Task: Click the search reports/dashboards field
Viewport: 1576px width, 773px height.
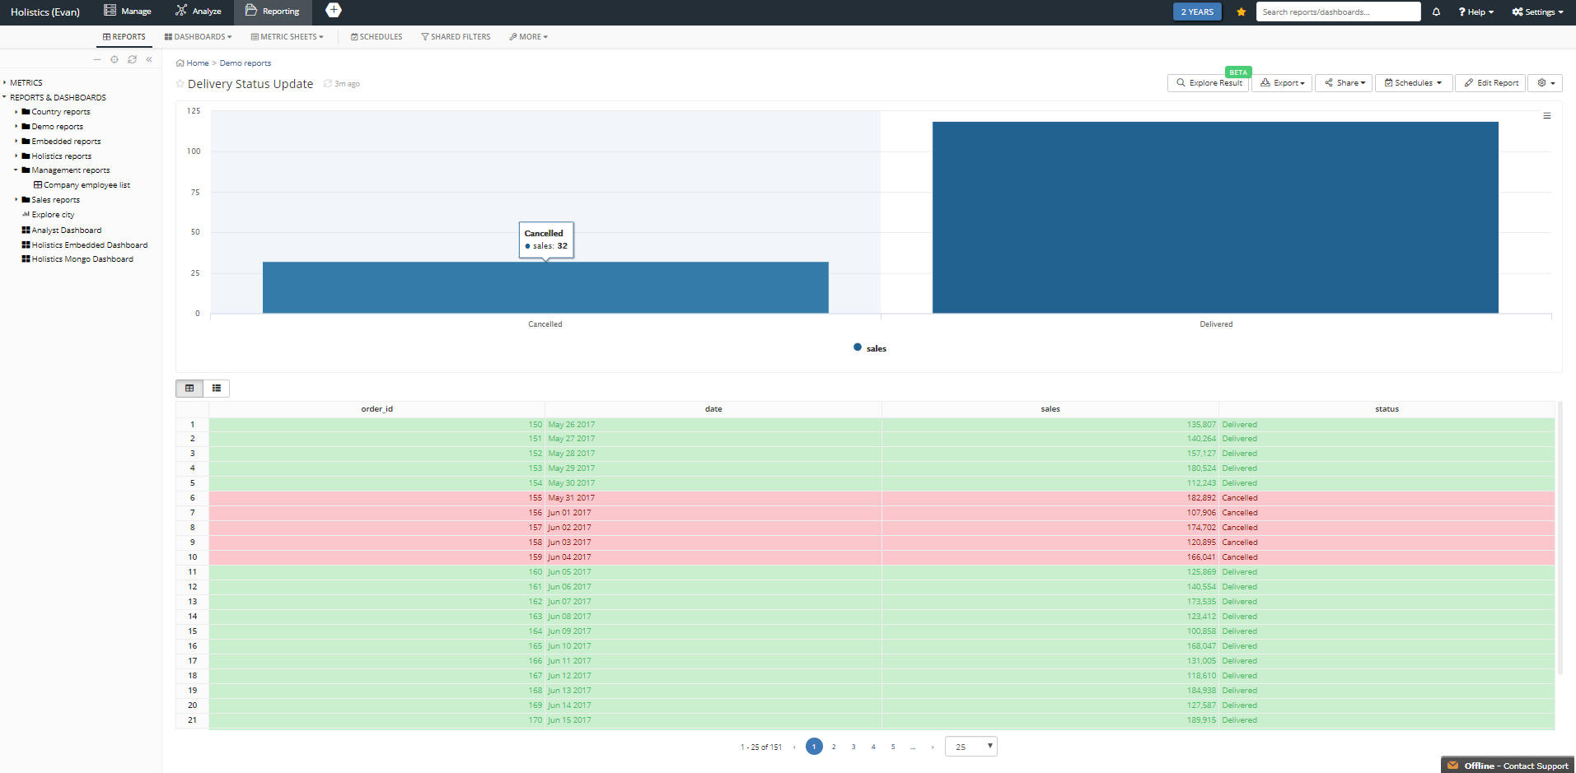Action: pyautogui.click(x=1337, y=12)
